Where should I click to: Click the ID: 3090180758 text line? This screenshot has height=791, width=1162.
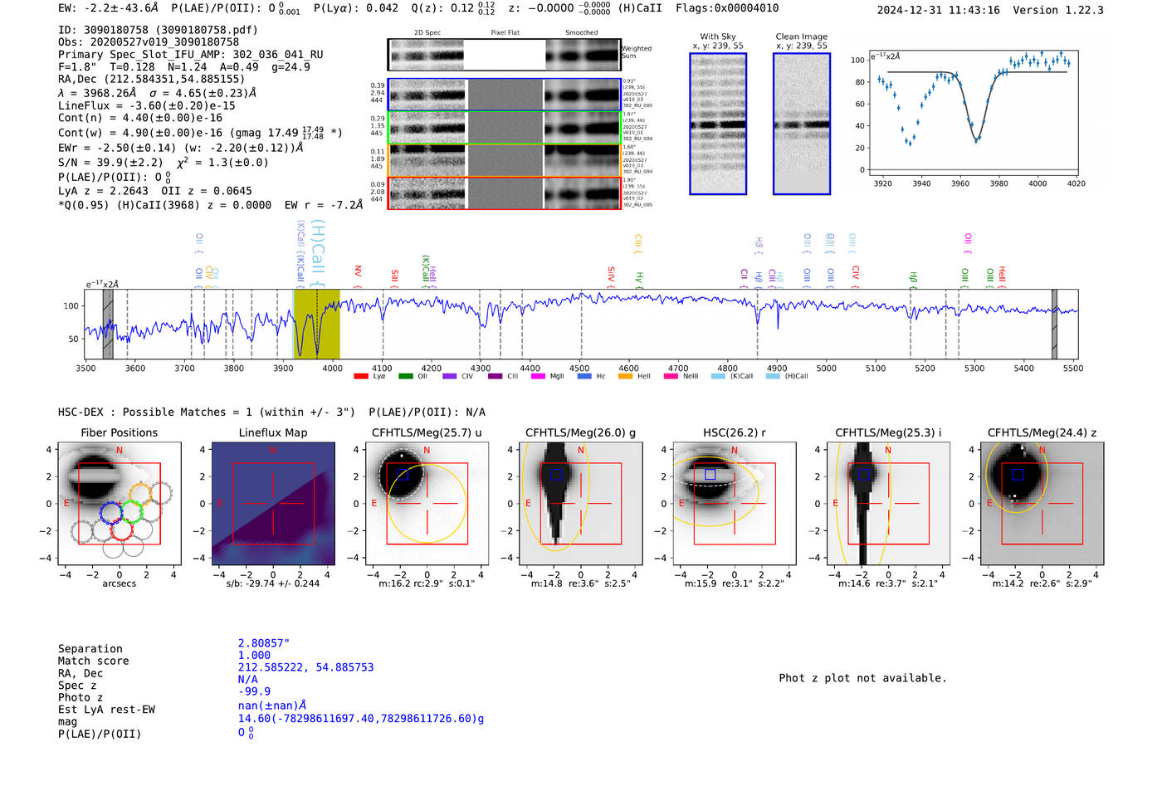[158, 30]
